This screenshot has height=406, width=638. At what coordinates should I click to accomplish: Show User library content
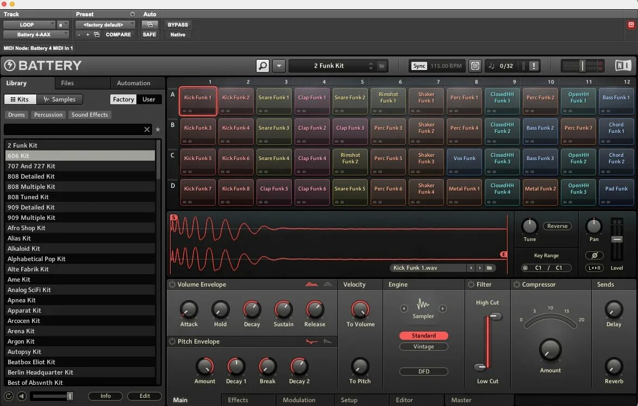[148, 99]
